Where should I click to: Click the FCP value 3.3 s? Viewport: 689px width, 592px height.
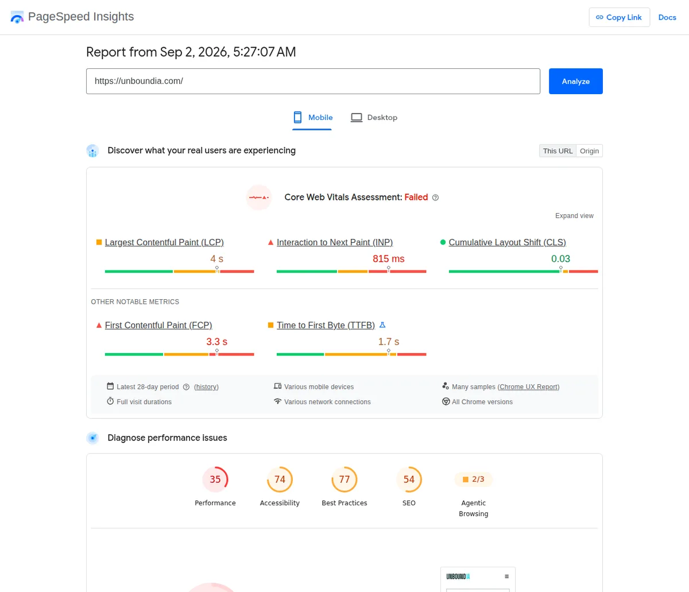pyautogui.click(x=216, y=342)
